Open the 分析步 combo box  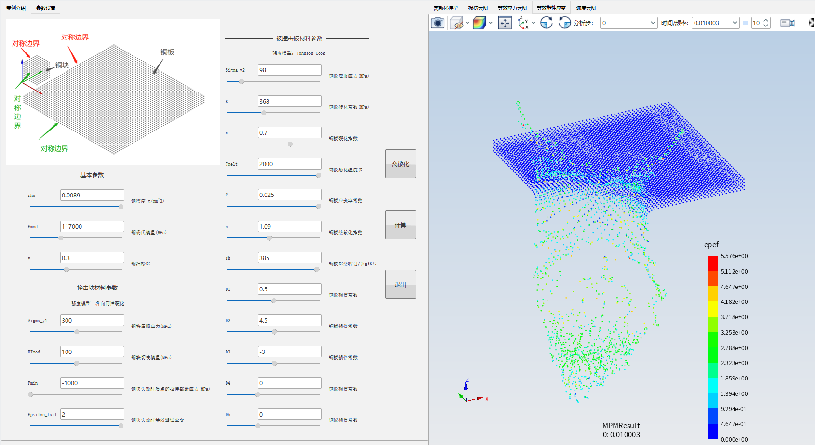point(628,23)
